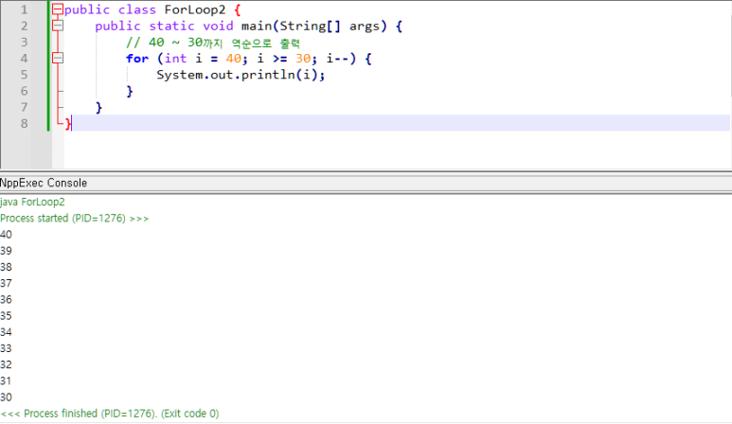Collapse the ForLoop2 class fold marker
732x424 pixels.
pos(58,9)
